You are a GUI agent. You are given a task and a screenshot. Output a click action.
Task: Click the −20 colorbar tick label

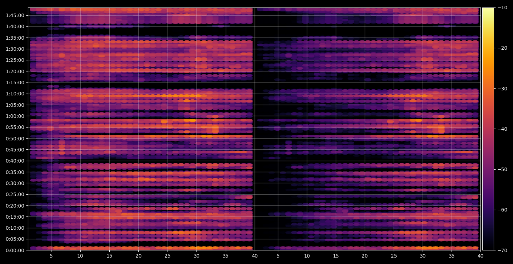tap(502, 48)
